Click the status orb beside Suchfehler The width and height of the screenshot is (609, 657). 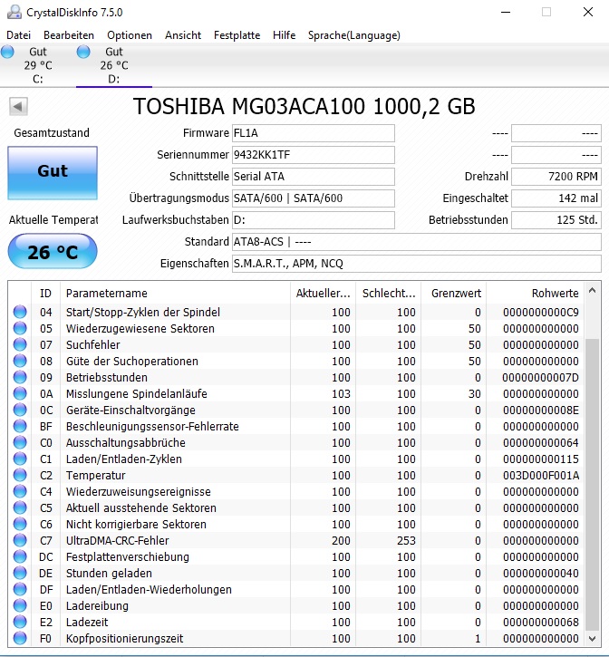(x=20, y=345)
